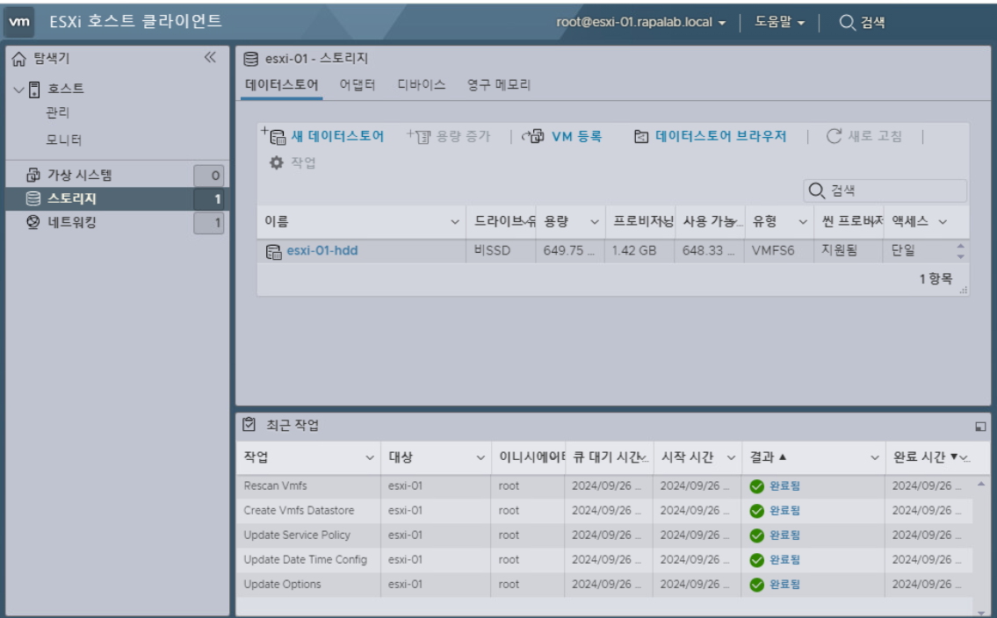
Task: Click the storage database icon beside 스토리지
Action: tap(33, 198)
